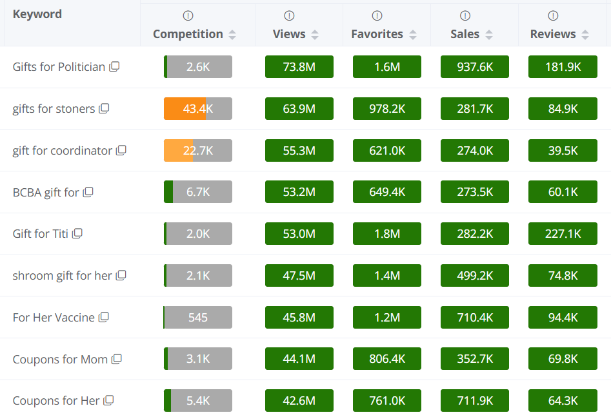Sort table by Competition column arrows
The image size is (611, 415).
coord(232,35)
